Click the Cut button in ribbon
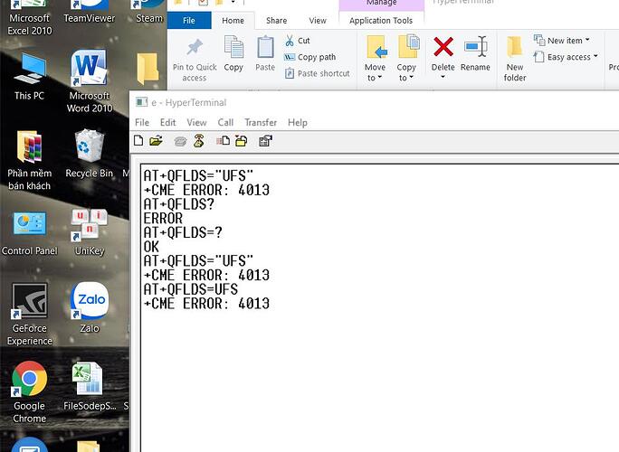 click(x=303, y=41)
